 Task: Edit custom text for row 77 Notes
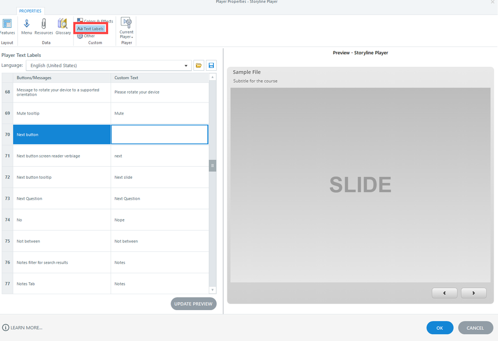pyautogui.click(x=160, y=284)
